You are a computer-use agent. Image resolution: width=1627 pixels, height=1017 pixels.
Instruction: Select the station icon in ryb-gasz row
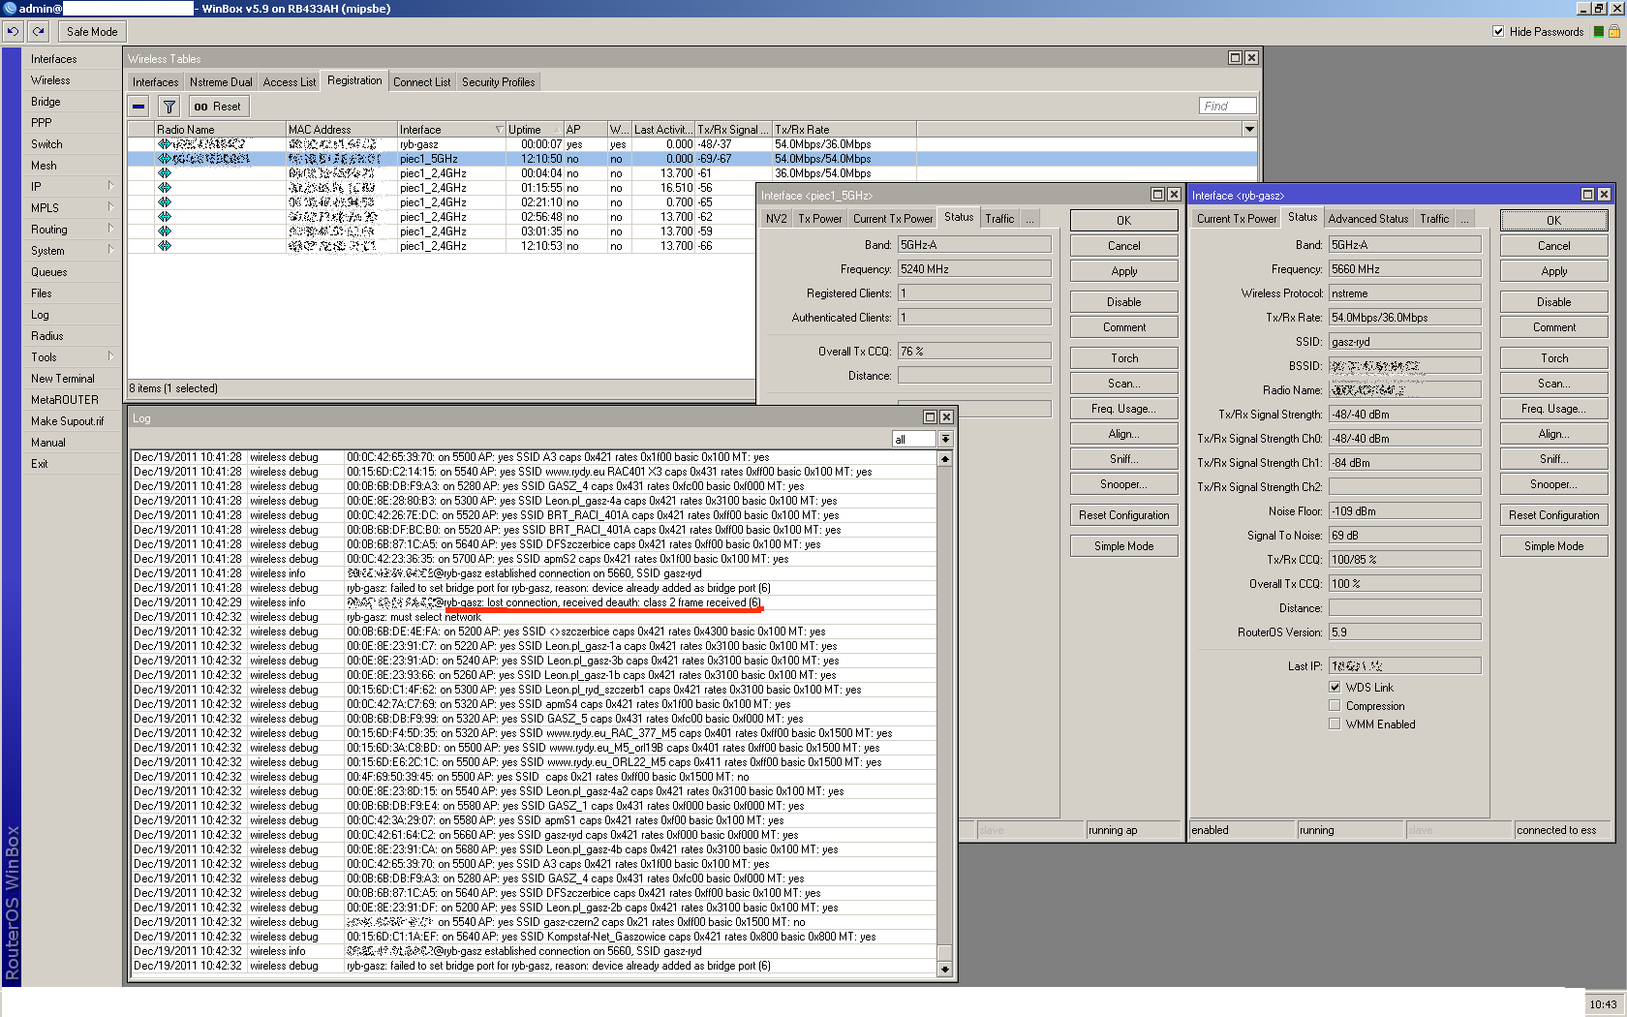coord(165,144)
